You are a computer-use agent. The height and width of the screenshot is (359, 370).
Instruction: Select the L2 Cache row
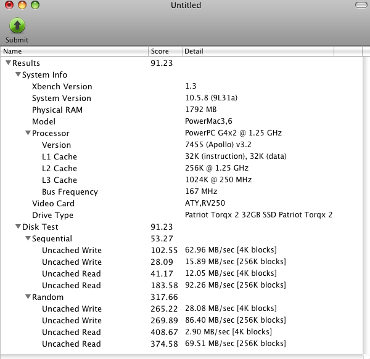(181, 168)
